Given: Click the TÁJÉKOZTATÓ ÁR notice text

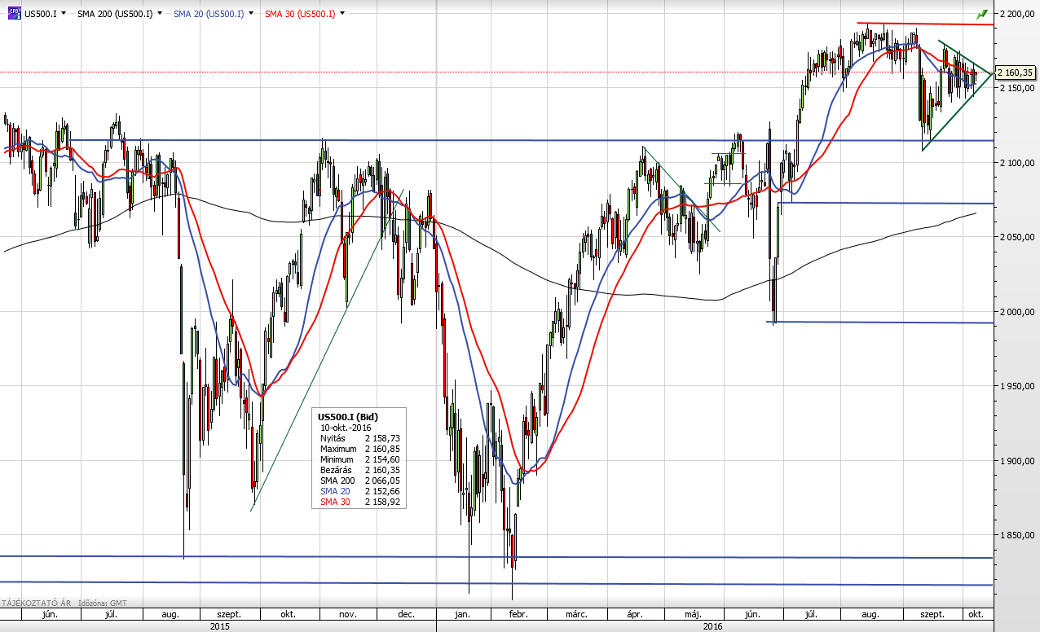Looking at the screenshot, I should 36,603.
